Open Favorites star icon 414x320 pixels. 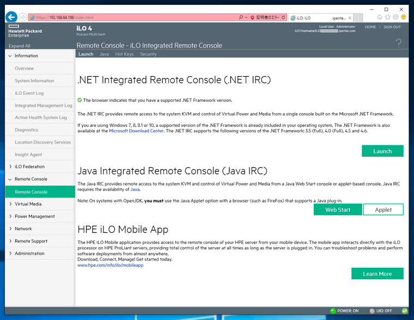pyautogui.click(x=388, y=17)
